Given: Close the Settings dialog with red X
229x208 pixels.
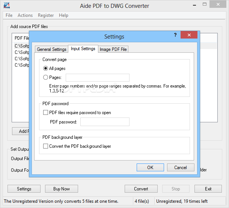Looking at the screenshot, I should click(189, 35).
